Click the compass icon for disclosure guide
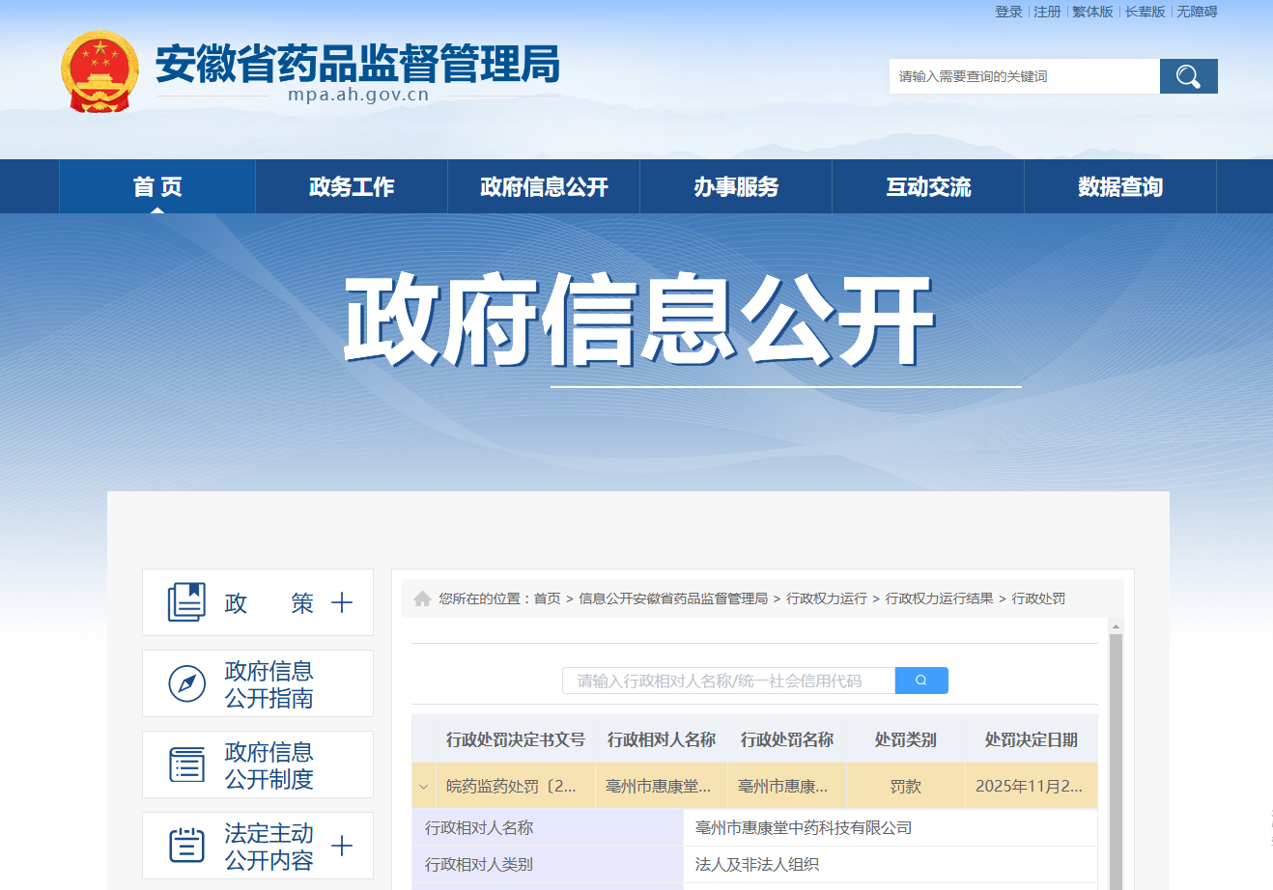 tap(186, 683)
